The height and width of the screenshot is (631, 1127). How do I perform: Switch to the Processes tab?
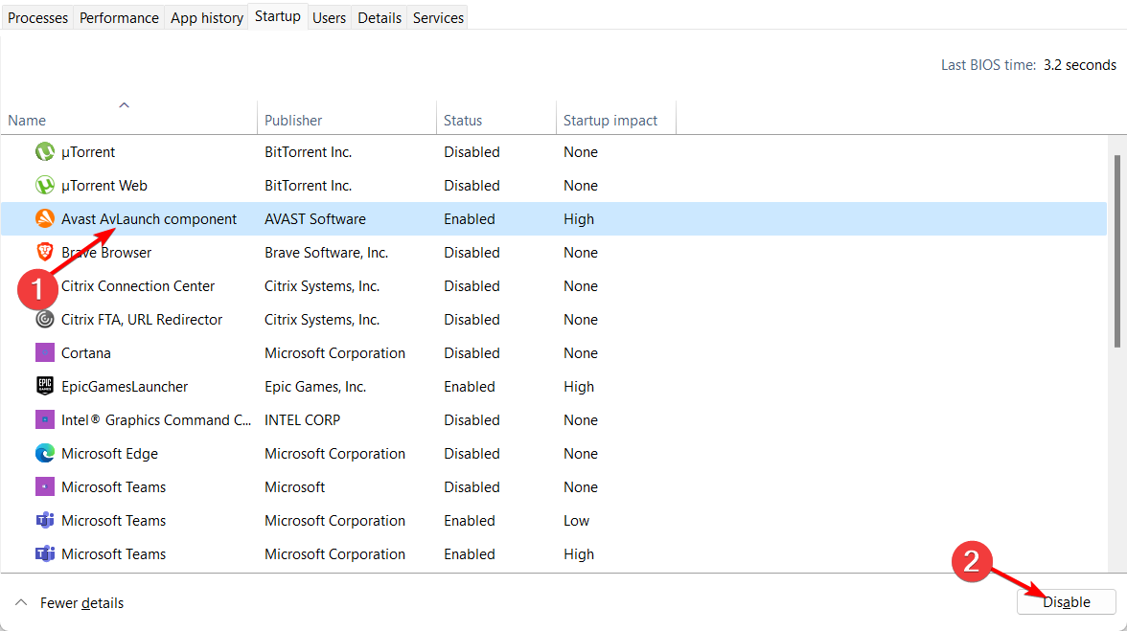point(38,18)
